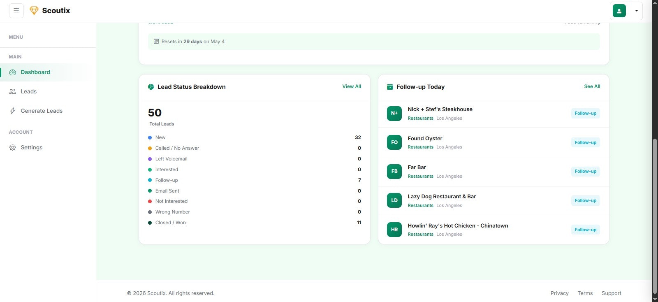Click the LD avatar for Lazy Dog Restaurant

point(394,200)
